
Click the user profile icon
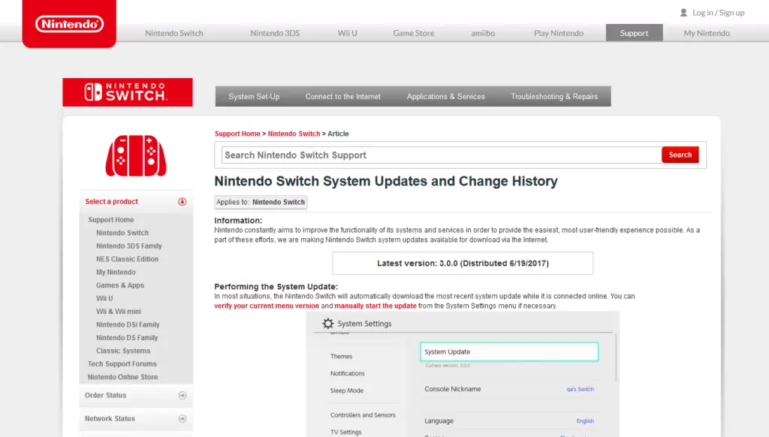(683, 13)
